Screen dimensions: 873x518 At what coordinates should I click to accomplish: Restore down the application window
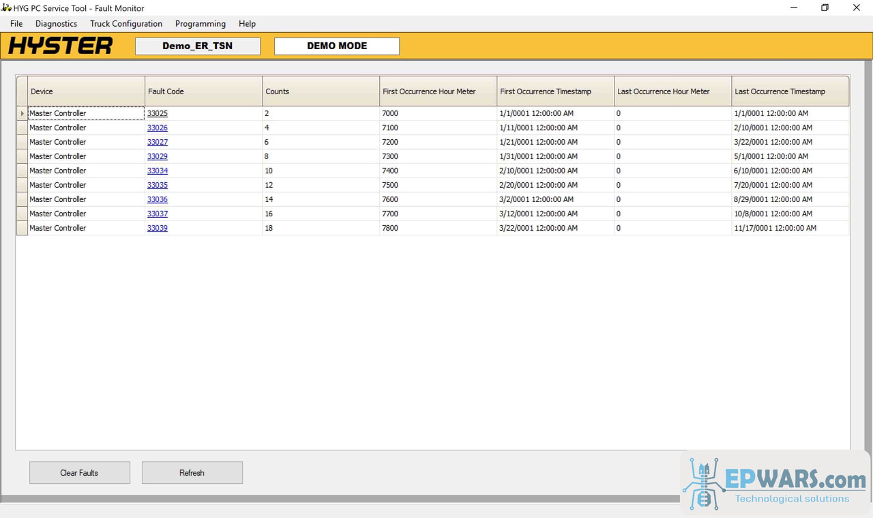[x=825, y=8]
